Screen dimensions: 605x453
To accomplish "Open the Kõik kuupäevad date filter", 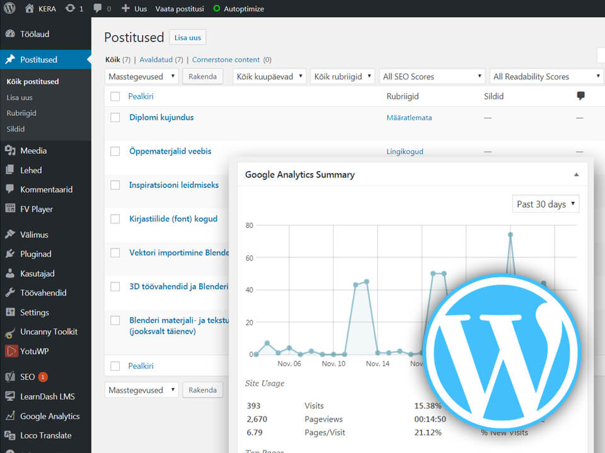I will click(269, 76).
